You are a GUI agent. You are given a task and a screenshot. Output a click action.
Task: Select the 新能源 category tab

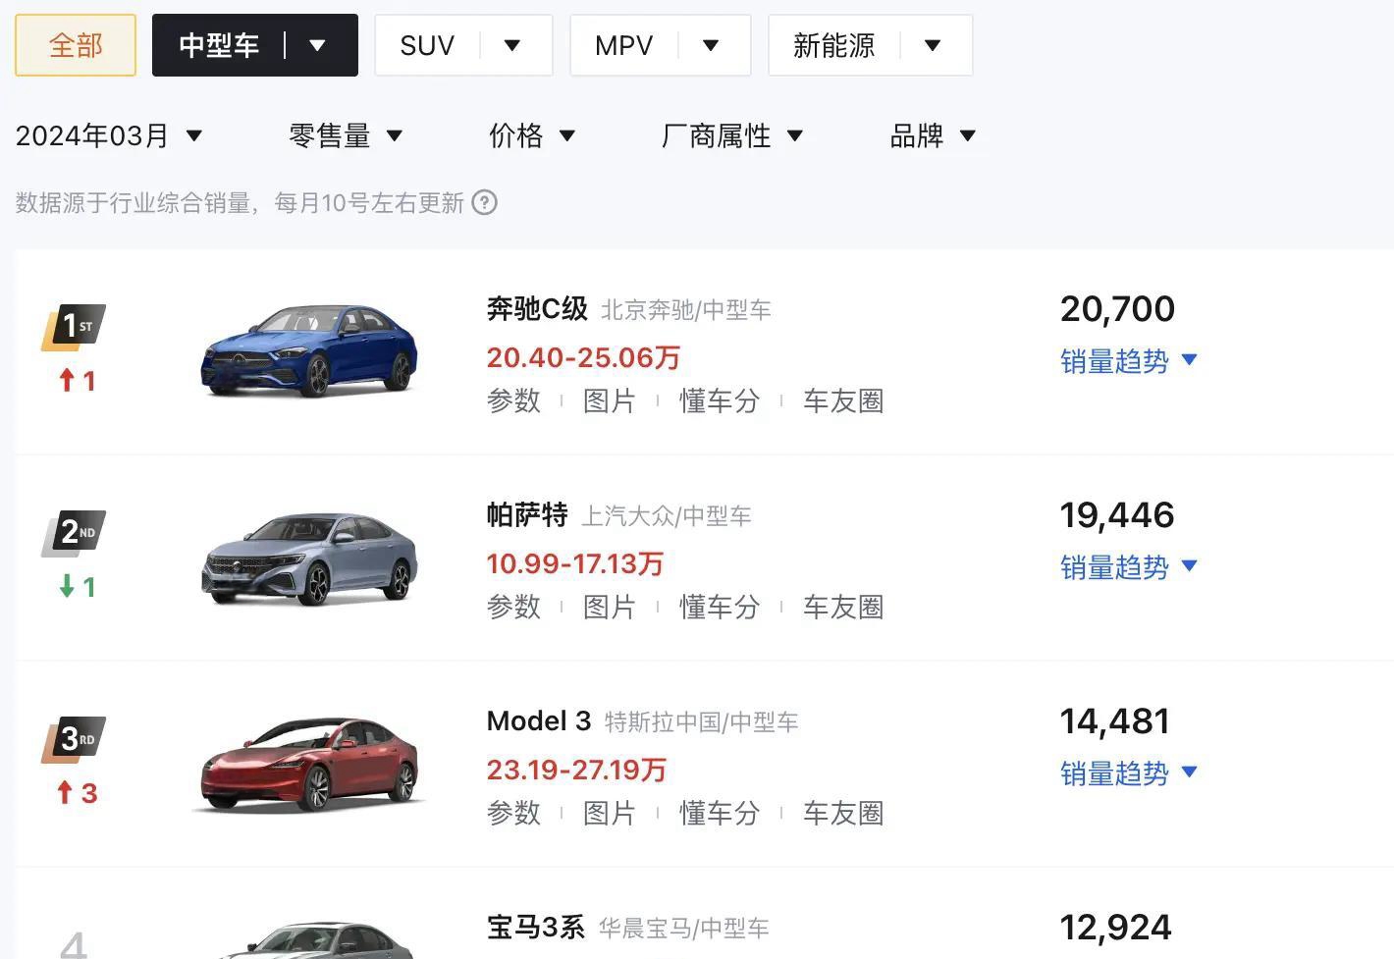coord(833,45)
